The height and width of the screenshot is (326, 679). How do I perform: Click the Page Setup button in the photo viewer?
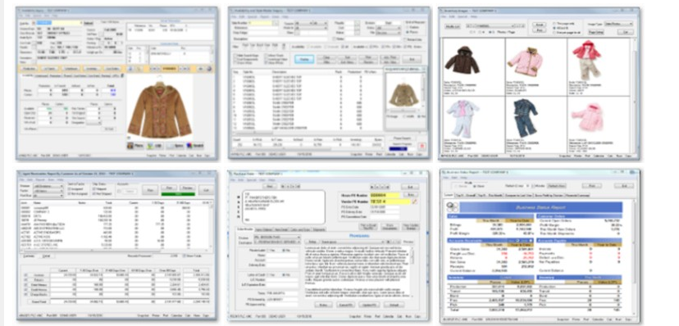(x=596, y=32)
